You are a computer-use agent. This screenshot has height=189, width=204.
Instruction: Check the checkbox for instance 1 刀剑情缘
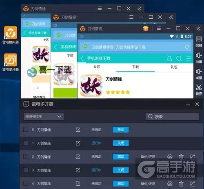26,143
